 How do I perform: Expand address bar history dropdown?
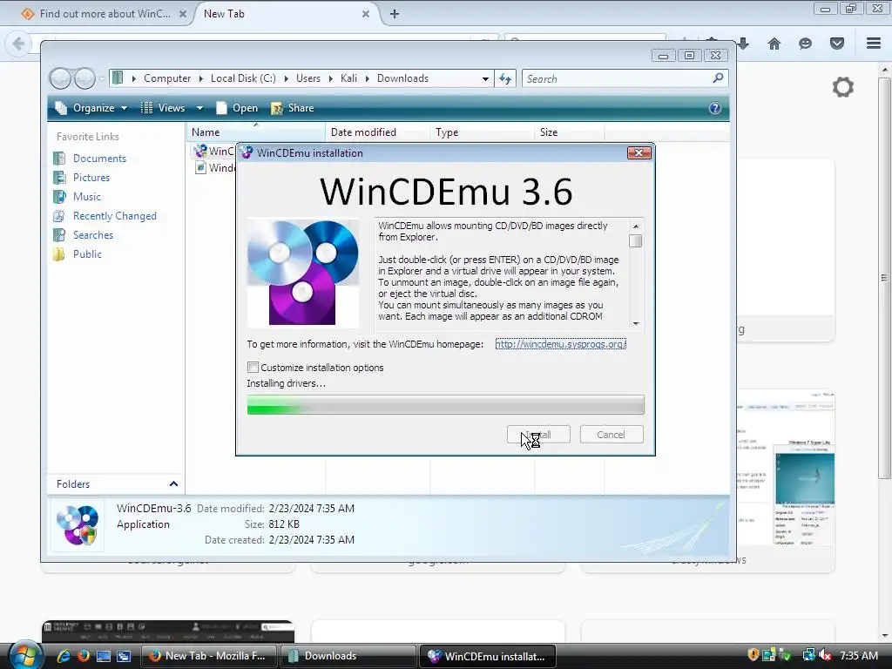(485, 78)
